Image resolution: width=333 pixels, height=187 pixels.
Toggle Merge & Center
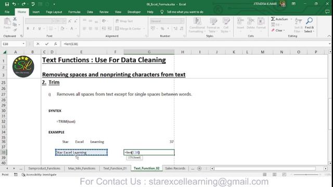click(128, 29)
